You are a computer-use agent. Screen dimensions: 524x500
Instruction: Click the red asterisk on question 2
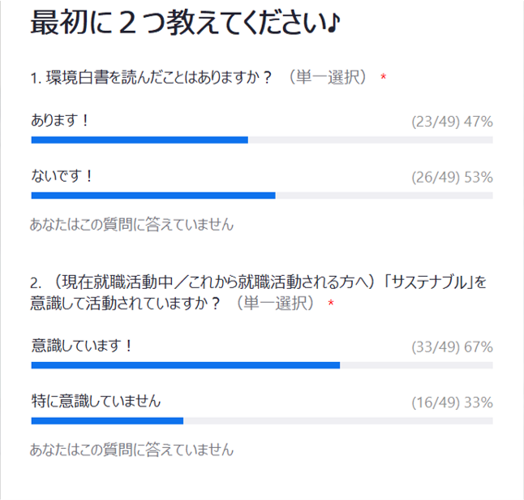[331, 304]
